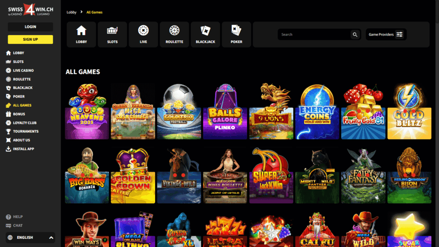Click the Login button
439x247 pixels.
(30, 27)
